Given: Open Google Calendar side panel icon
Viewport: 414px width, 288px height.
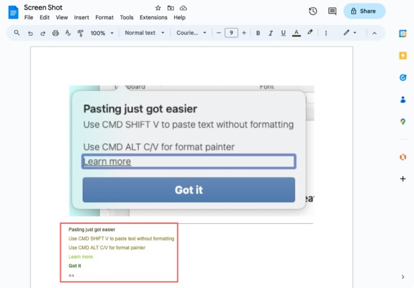Looking at the screenshot, I should coord(403,34).
